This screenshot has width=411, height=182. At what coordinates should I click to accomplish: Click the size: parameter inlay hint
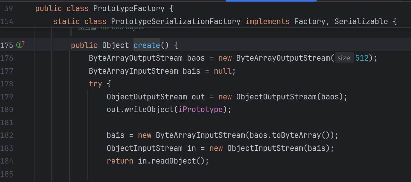[x=344, y=58]
